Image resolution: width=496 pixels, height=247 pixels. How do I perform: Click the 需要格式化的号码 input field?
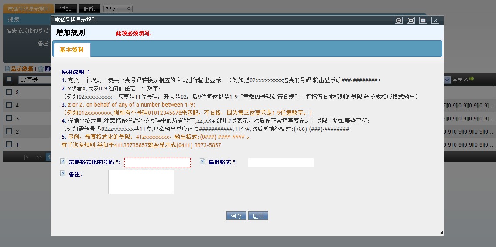[157, 162]
